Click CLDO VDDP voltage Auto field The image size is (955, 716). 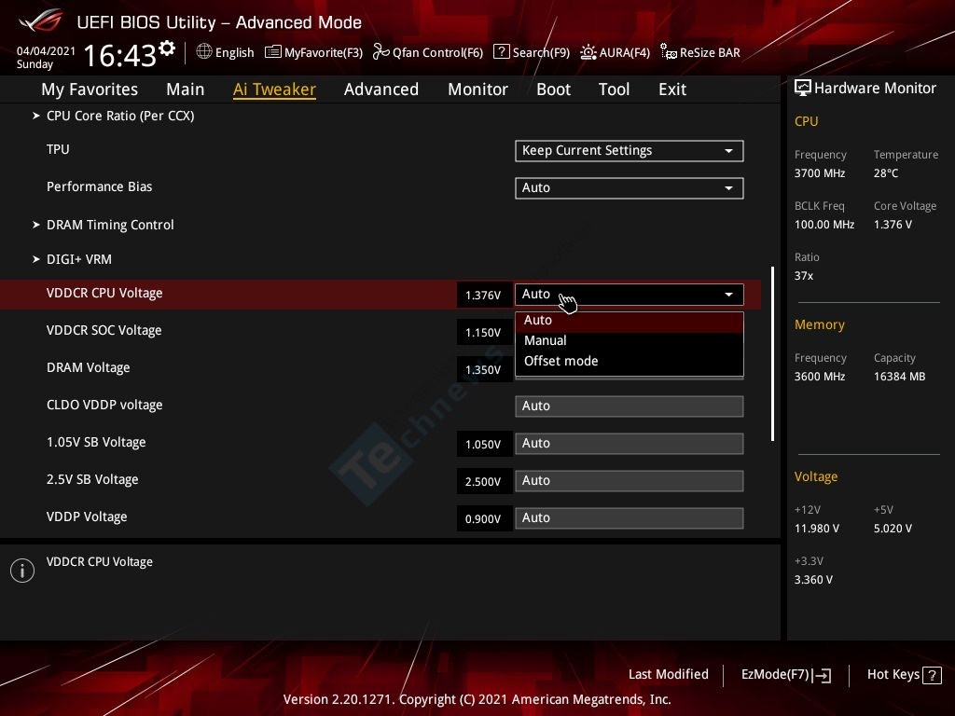pos(630,406)
